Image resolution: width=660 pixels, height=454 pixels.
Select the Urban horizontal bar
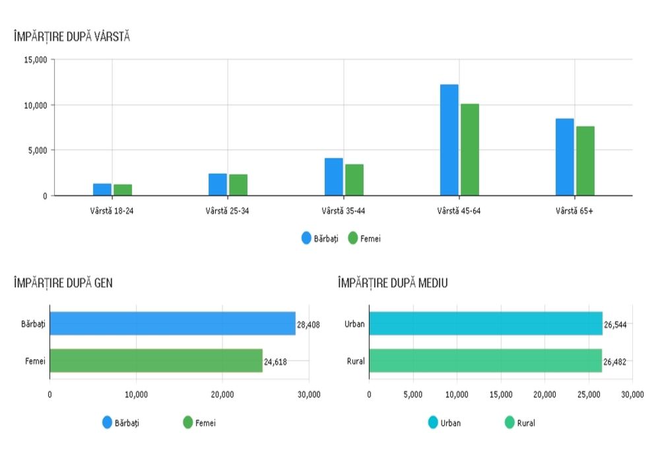click(x=485, y=324)
